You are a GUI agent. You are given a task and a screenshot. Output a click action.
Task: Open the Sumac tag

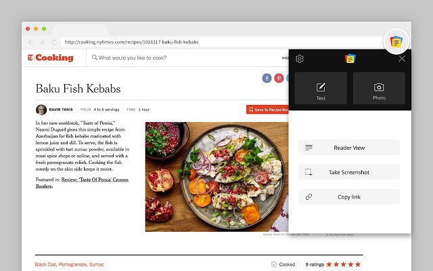click(96, 264)
